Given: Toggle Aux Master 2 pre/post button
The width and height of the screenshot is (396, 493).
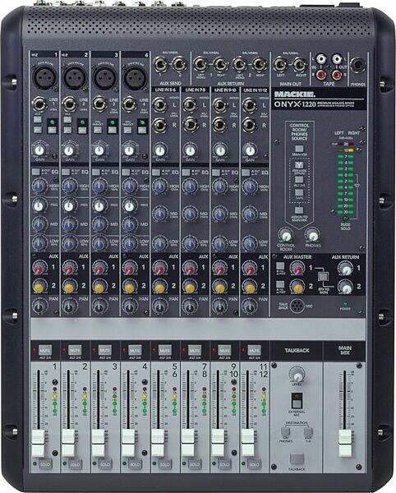Looking at the screenshot, I should coord(279,284).
